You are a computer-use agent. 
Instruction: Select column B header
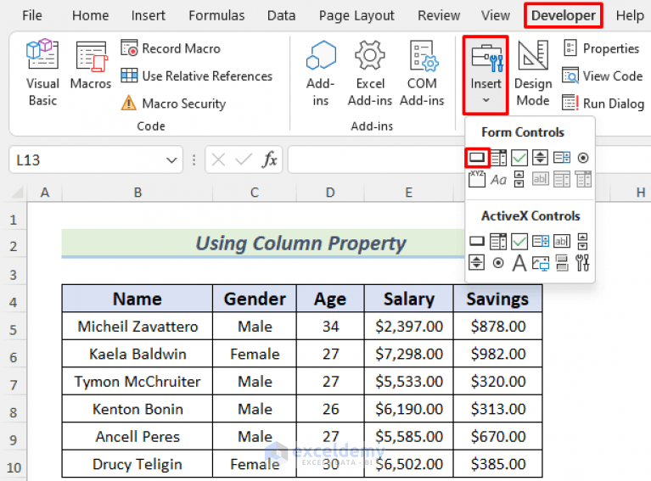[137, 193]
